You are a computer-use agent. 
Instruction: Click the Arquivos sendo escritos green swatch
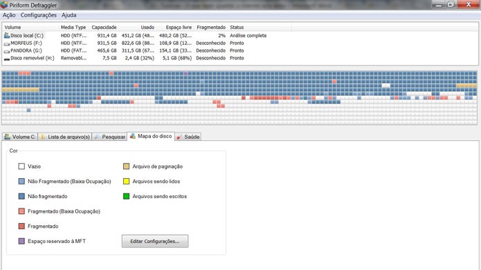(x=126, y=196)
